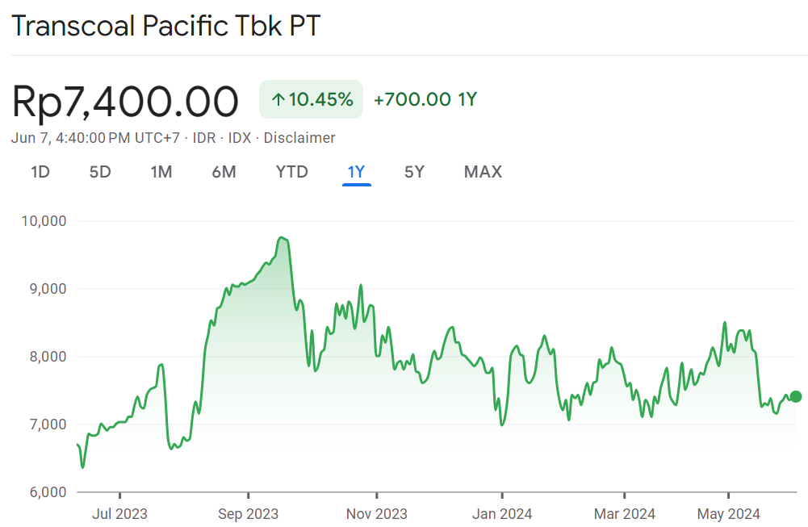Screen dimensions: 808x527
Task: Click the Rp7,400.00 price display
Action: (125, 99)
